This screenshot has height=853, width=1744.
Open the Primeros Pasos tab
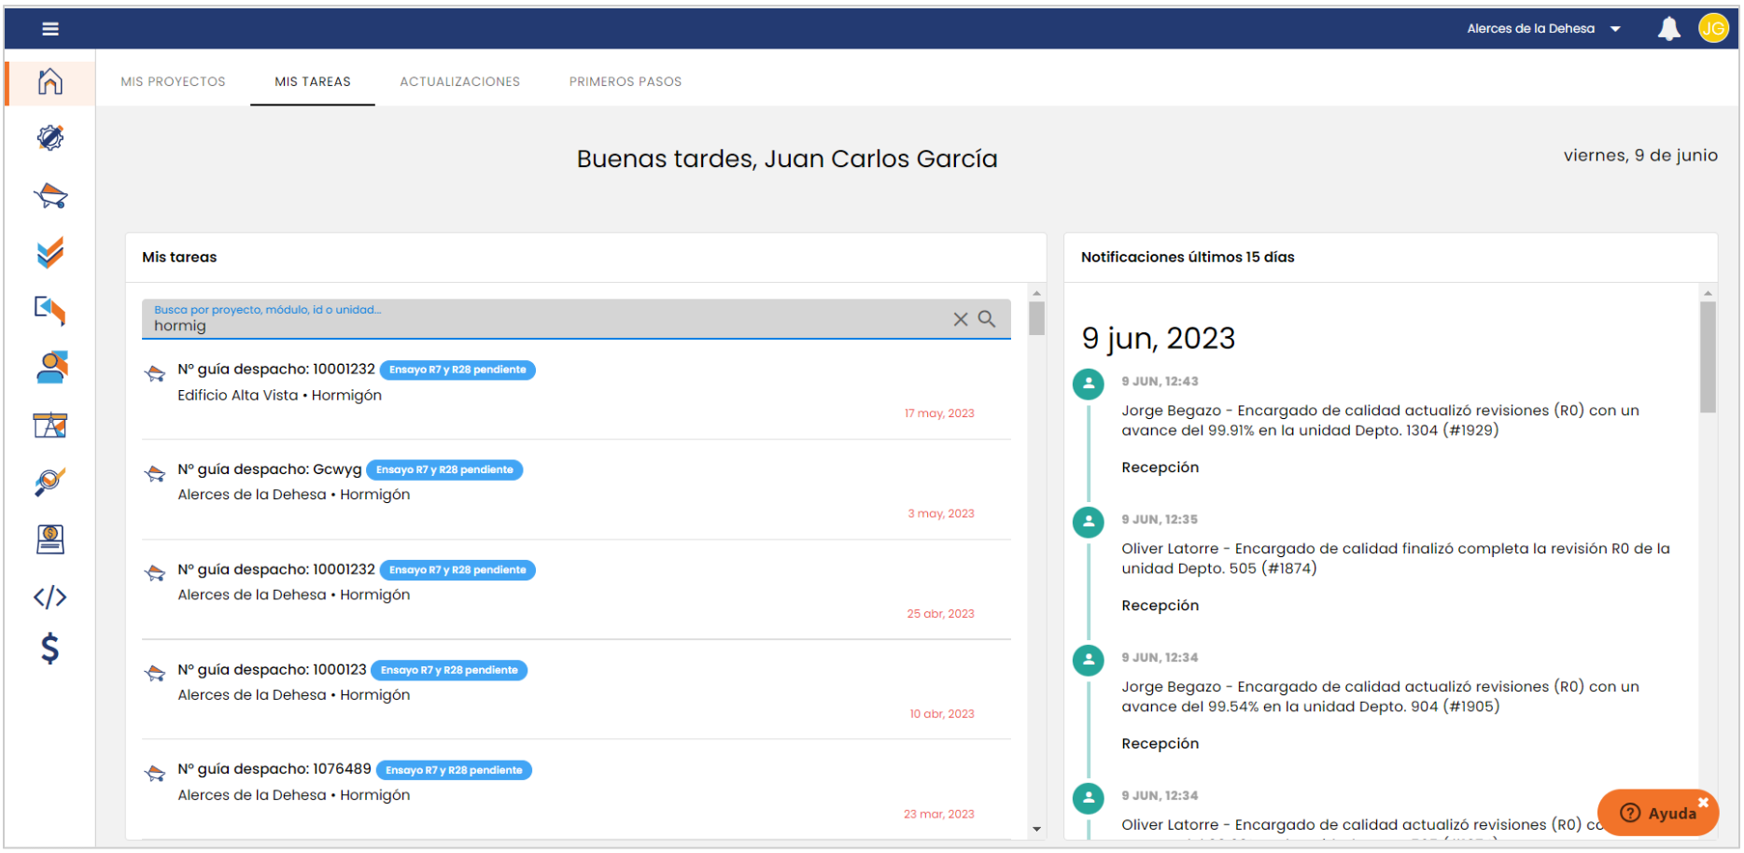click(x=625, y=82)
